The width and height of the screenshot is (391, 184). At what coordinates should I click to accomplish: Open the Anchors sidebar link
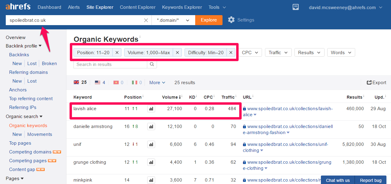pos(18,90)
